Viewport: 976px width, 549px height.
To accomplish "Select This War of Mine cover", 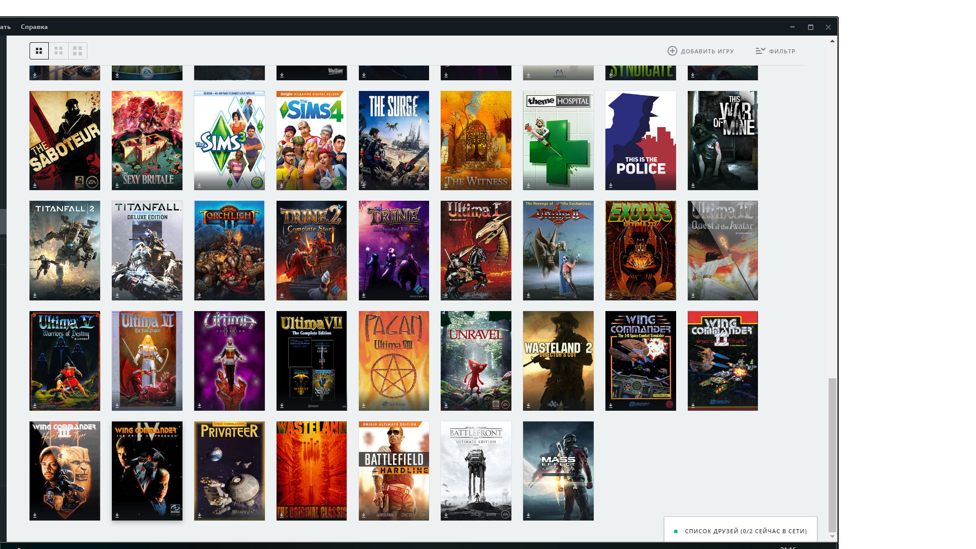I will [723, 140].
